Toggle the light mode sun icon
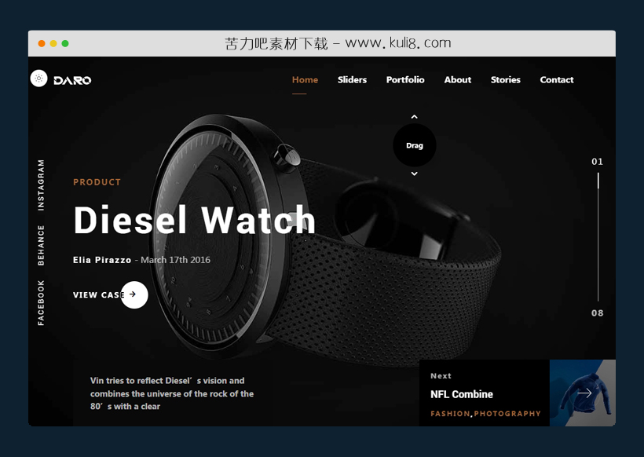 click(39, 78)
